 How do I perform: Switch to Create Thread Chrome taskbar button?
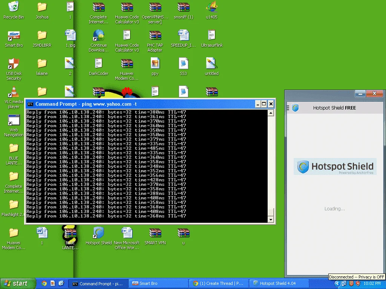point(219,283)
